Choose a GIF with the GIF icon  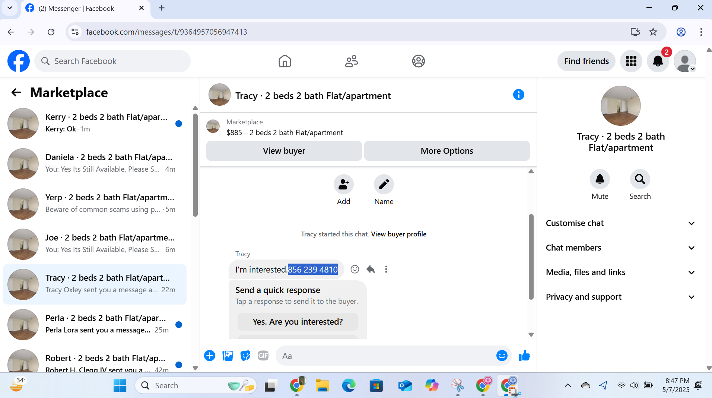click(263, 356)
